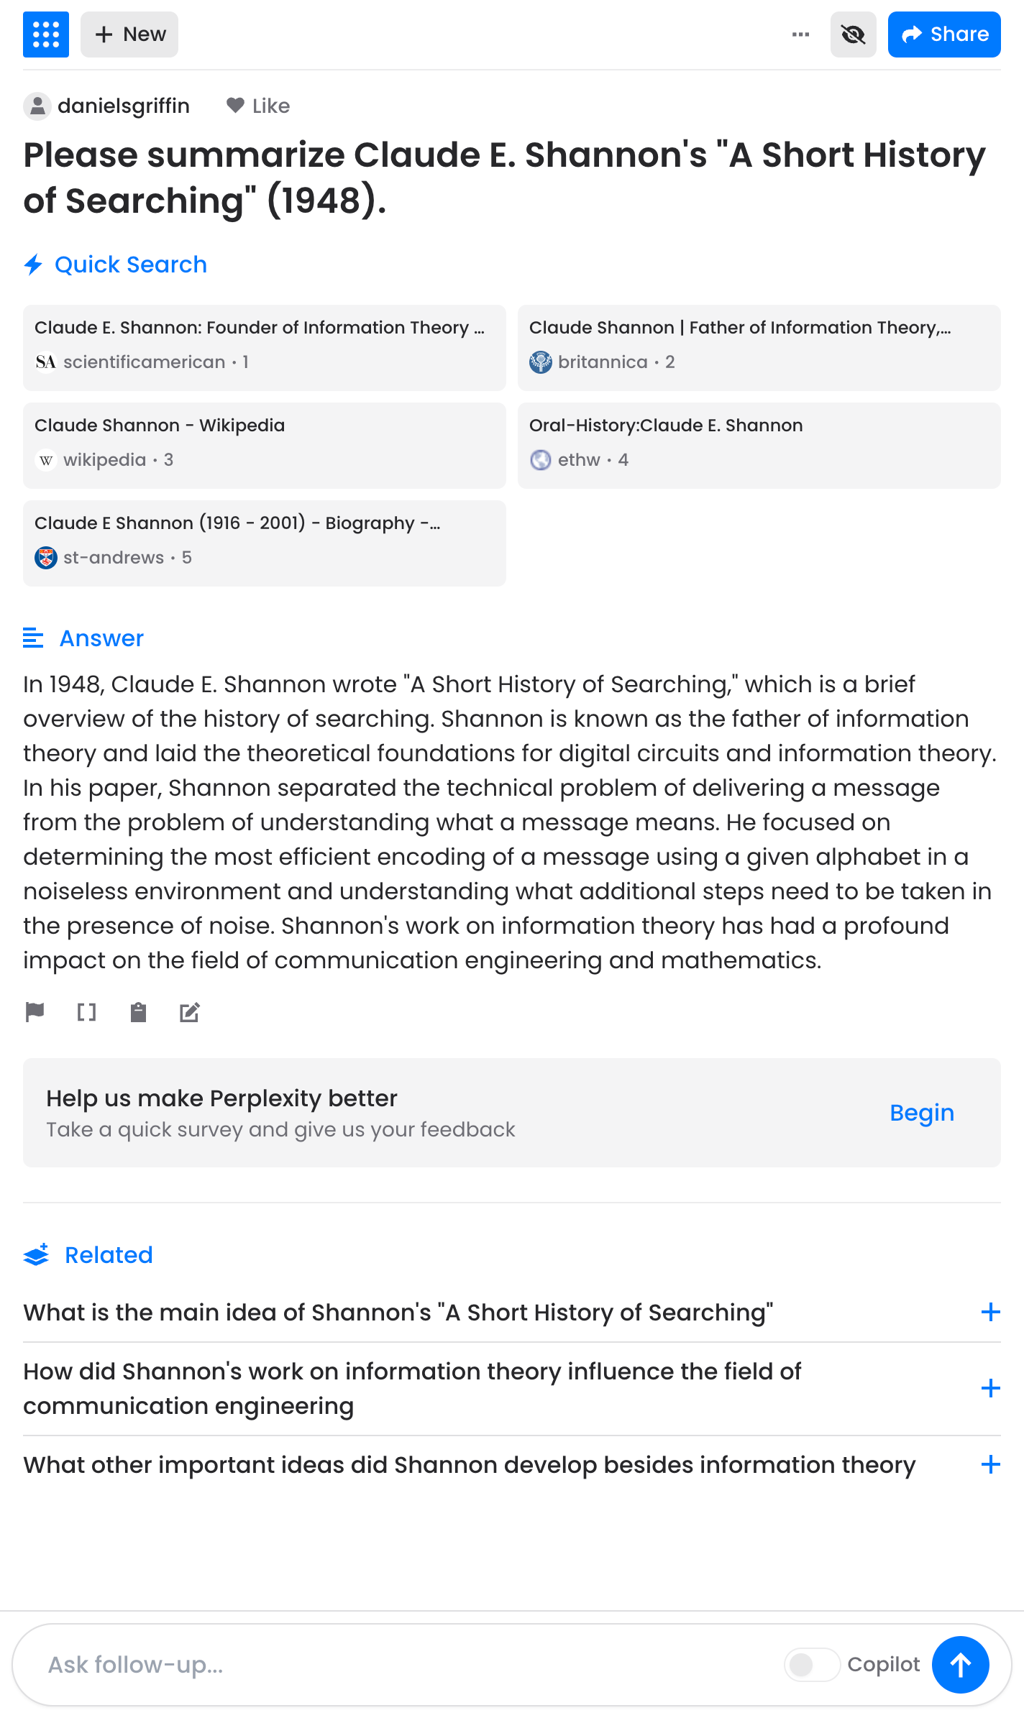Open the Scientific American source card

(x=265, y=348)
